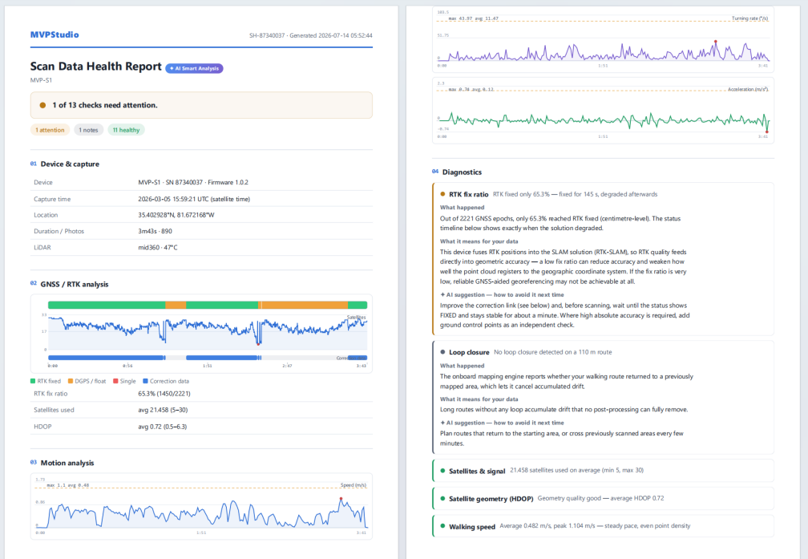Click the 'Device & capture' section heading
This screenshot has height=559, width=808.
tap(70, 164)
